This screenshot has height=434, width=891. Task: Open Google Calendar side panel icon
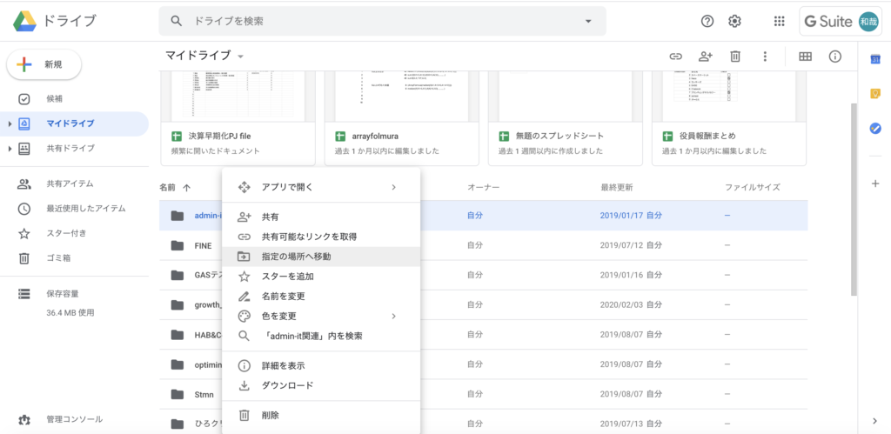[875, 60]
